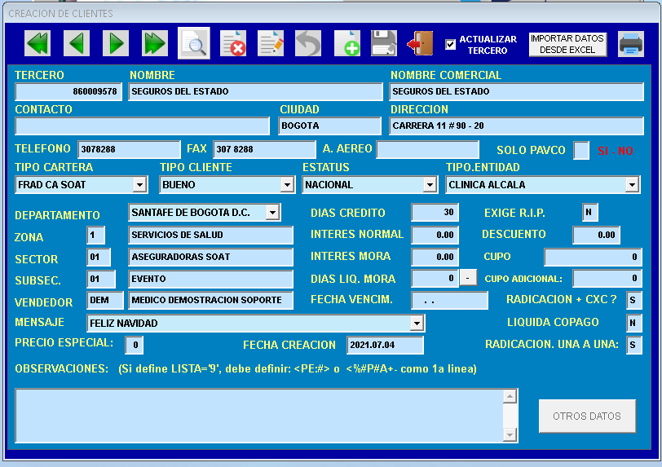Go to next record arrow
The width and height of the screenshot is (662, 467).
point(116,43)
